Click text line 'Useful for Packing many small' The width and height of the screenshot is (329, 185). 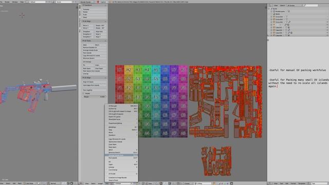[x=299, y=80]
